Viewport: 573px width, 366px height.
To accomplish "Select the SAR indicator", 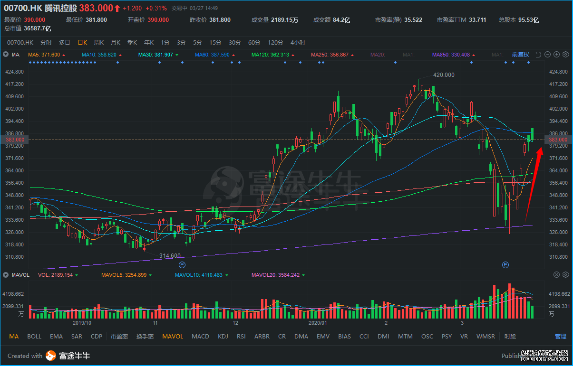I will 77,337.
